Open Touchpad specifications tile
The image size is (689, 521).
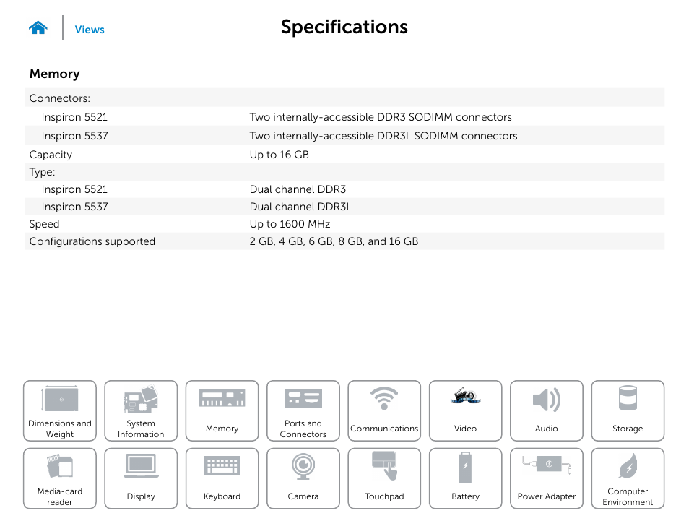tap(384, 478)
